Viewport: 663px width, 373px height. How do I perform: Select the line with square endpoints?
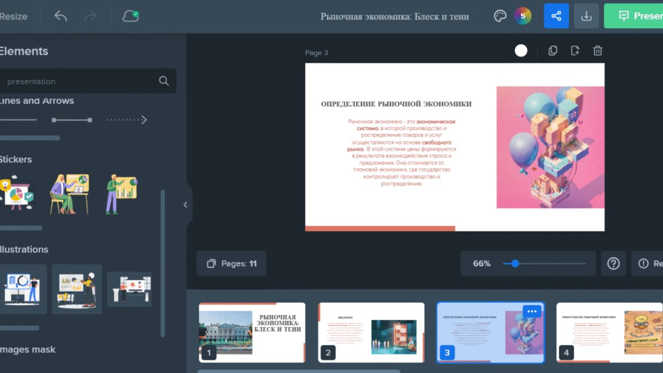tap(72, 120)
